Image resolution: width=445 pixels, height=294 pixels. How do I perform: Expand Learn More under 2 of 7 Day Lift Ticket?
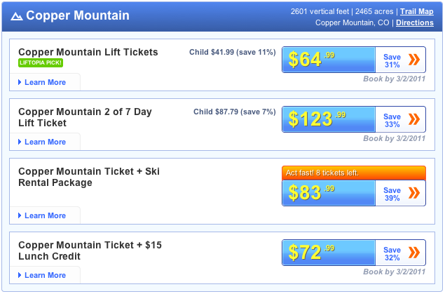pos(45,142)
